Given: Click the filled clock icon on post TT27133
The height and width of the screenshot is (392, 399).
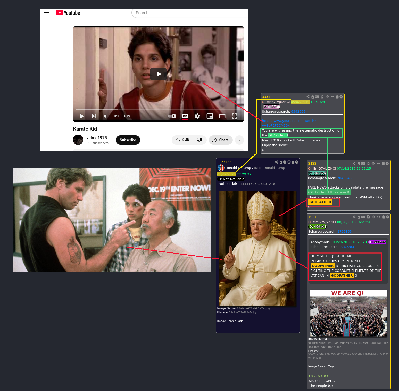Looking at the screenshot, I should (285, 162).
